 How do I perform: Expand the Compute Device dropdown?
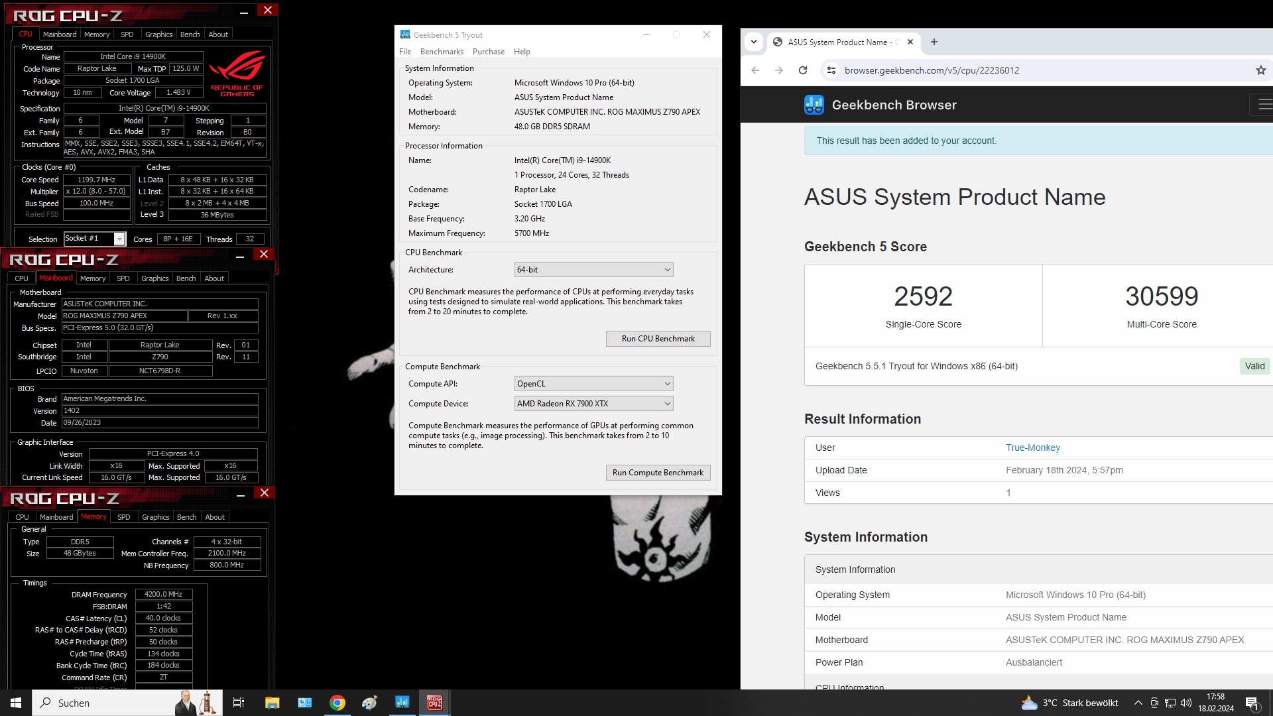(594, 404)
